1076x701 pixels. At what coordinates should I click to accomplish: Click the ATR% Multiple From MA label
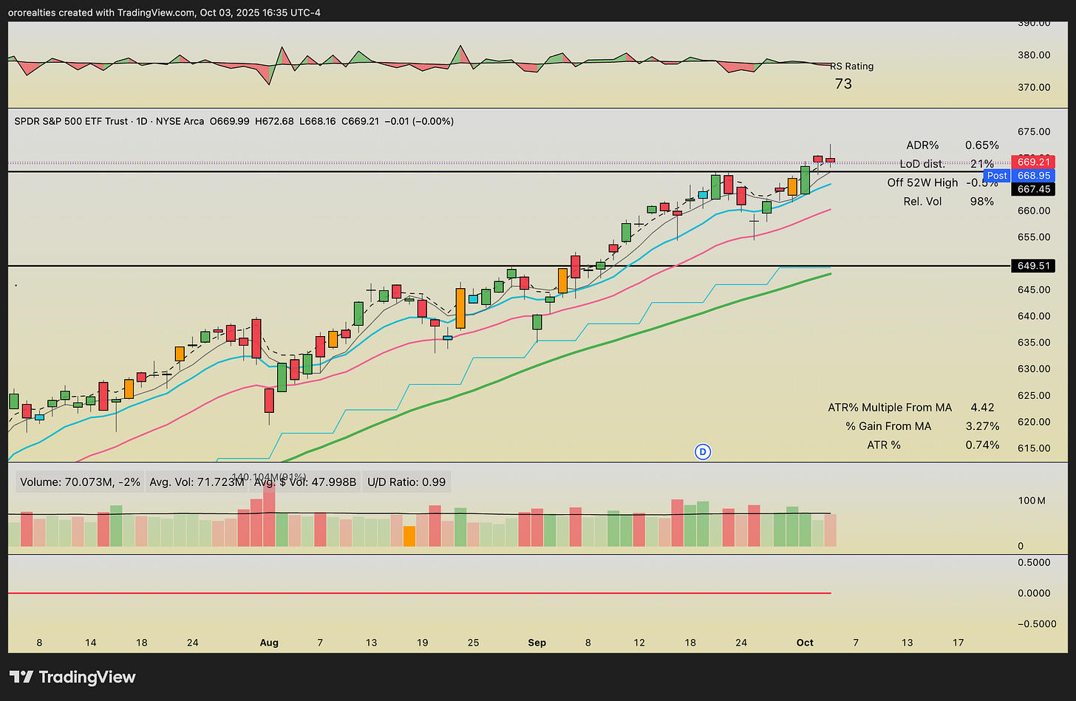pos(890,408)
